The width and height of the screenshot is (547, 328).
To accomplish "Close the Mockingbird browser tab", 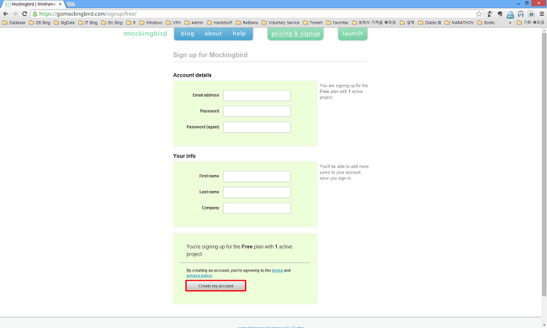I will pos(60,4).
